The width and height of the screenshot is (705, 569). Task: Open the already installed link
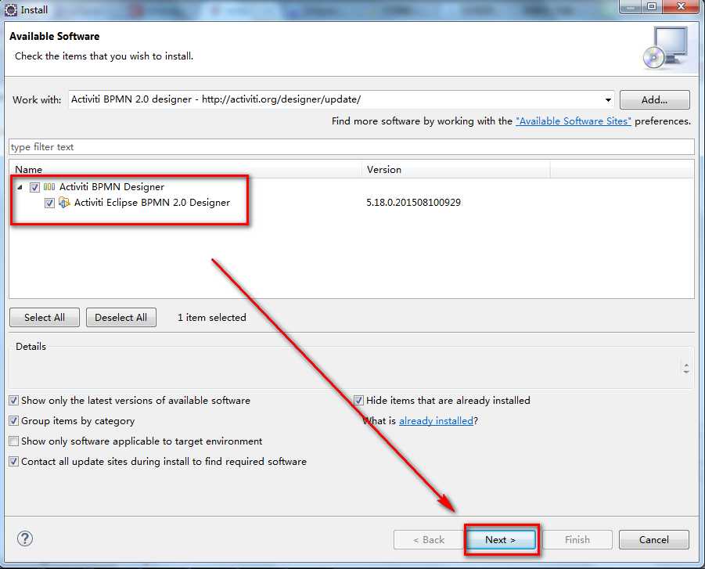pos(436,421)
